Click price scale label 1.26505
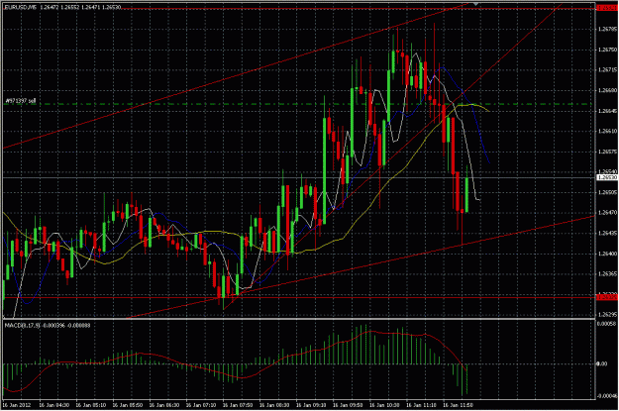 [x=607, y=192]
